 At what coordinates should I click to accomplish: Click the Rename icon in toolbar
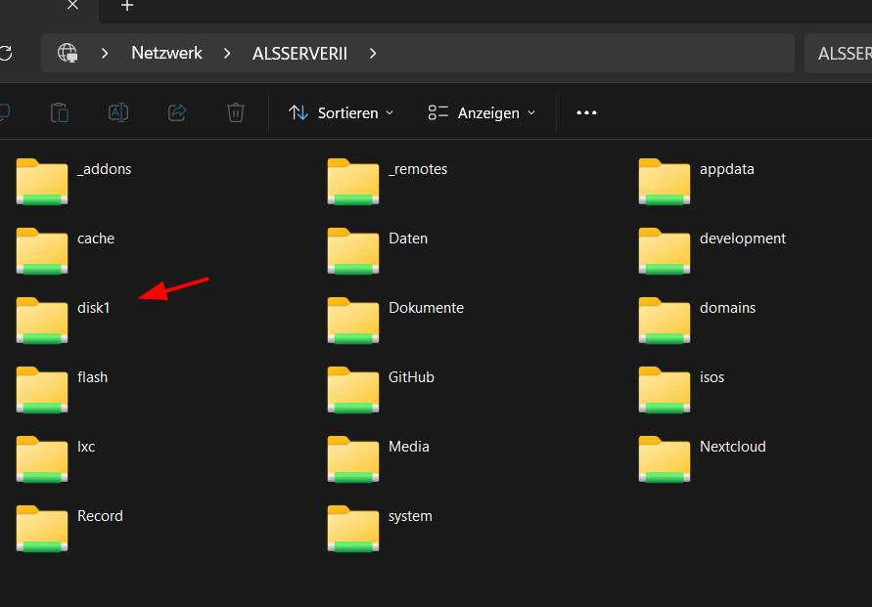118,112
